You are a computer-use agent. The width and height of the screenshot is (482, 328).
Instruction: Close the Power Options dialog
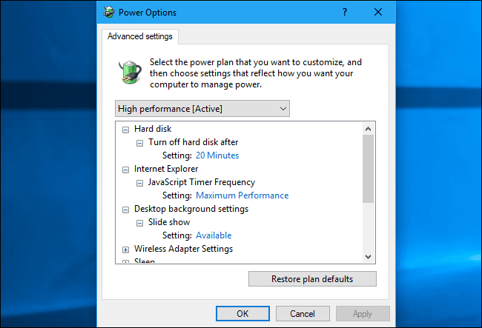click(x=378, y=12)
